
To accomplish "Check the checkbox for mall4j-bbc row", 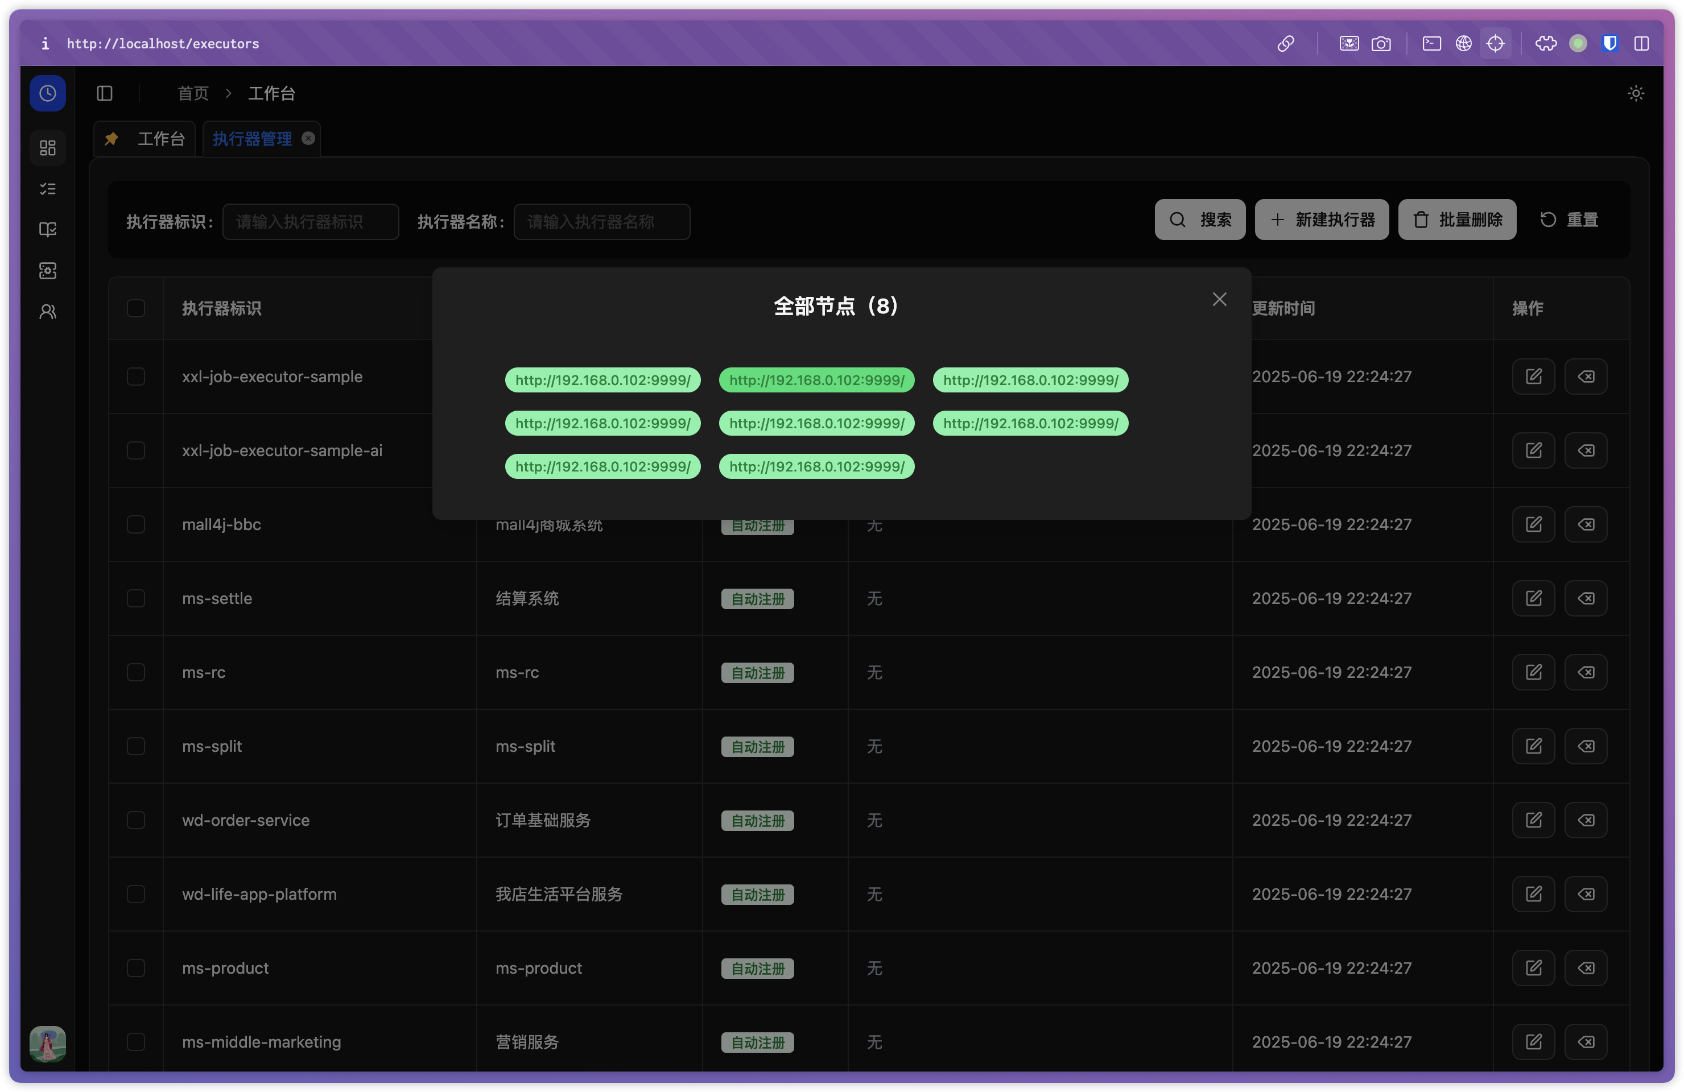I will pyautogui.click(x=135, y=524).
